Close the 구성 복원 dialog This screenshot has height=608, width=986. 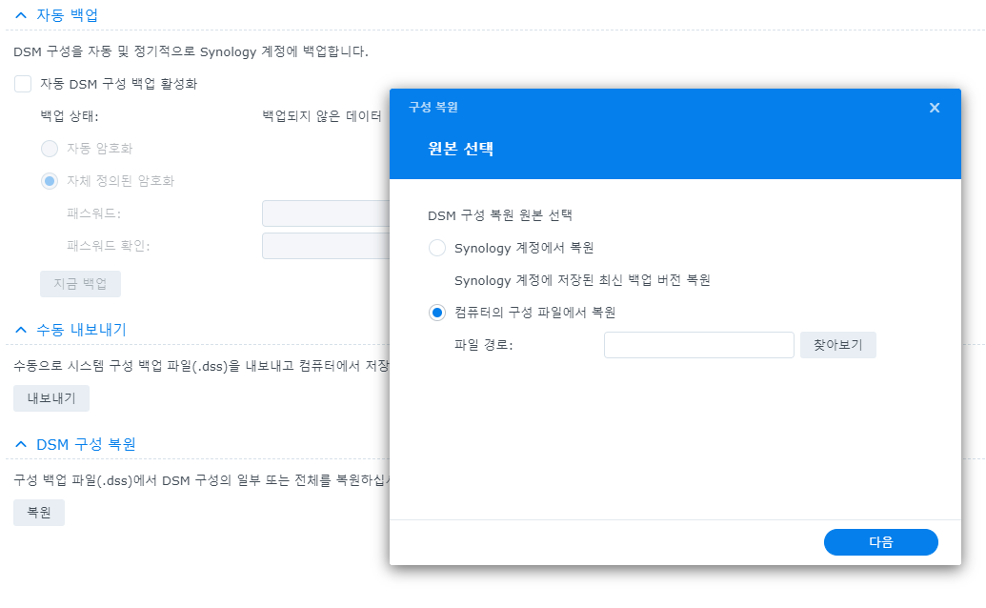(935, 108)
